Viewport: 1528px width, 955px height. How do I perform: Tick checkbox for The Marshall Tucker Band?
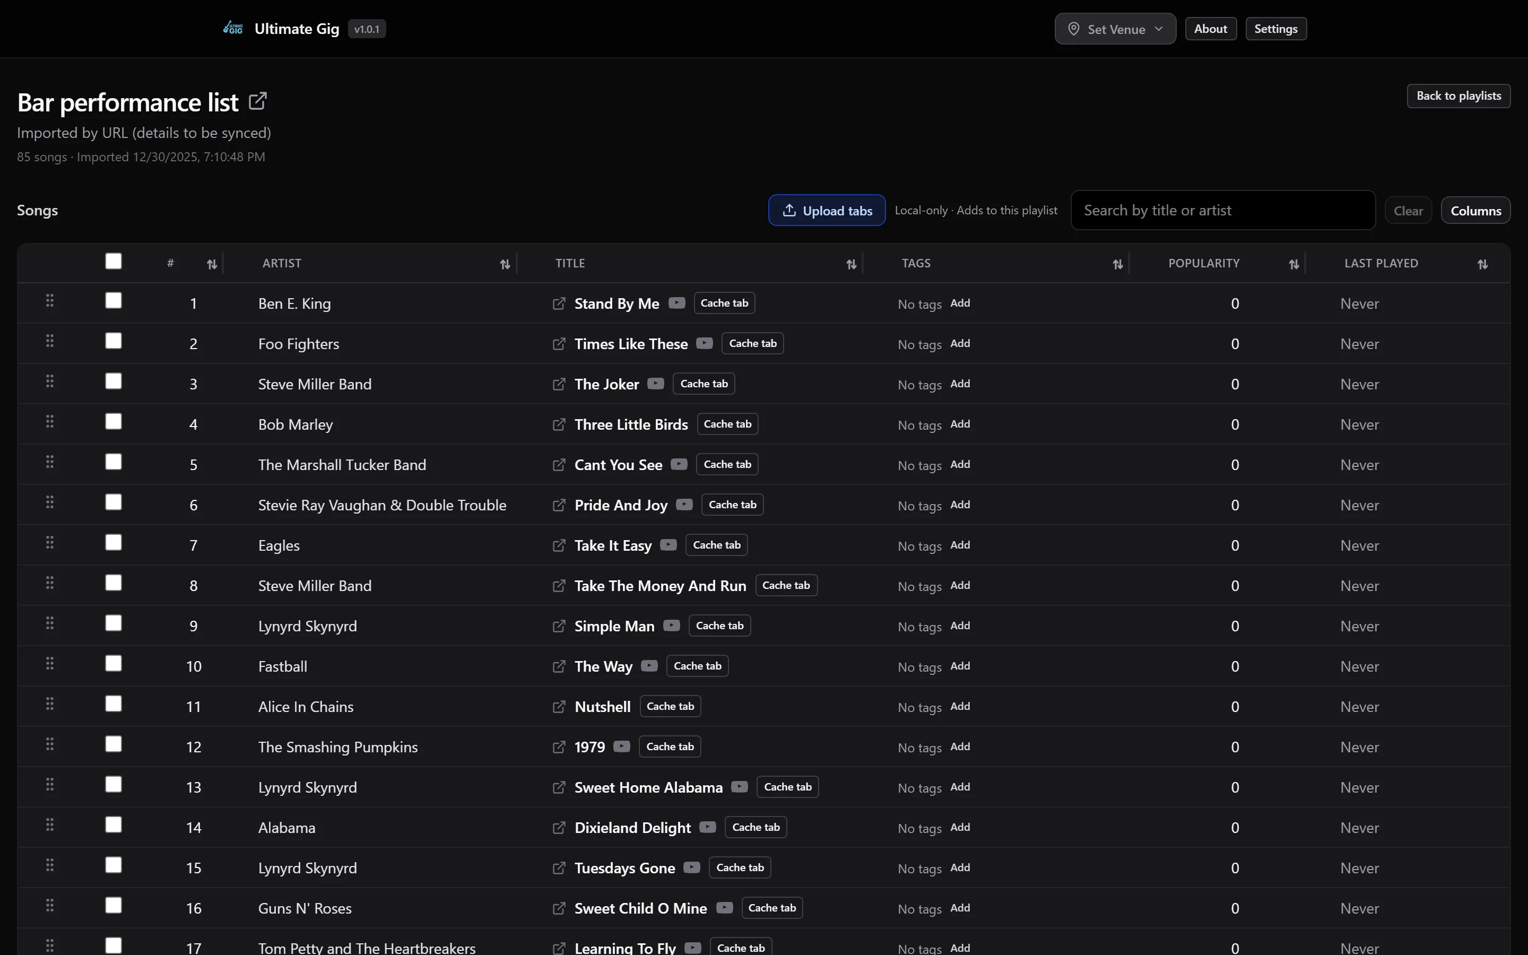point(114,462)
